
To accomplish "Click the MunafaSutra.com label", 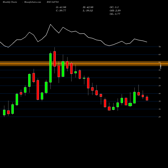I will point(33,2).
